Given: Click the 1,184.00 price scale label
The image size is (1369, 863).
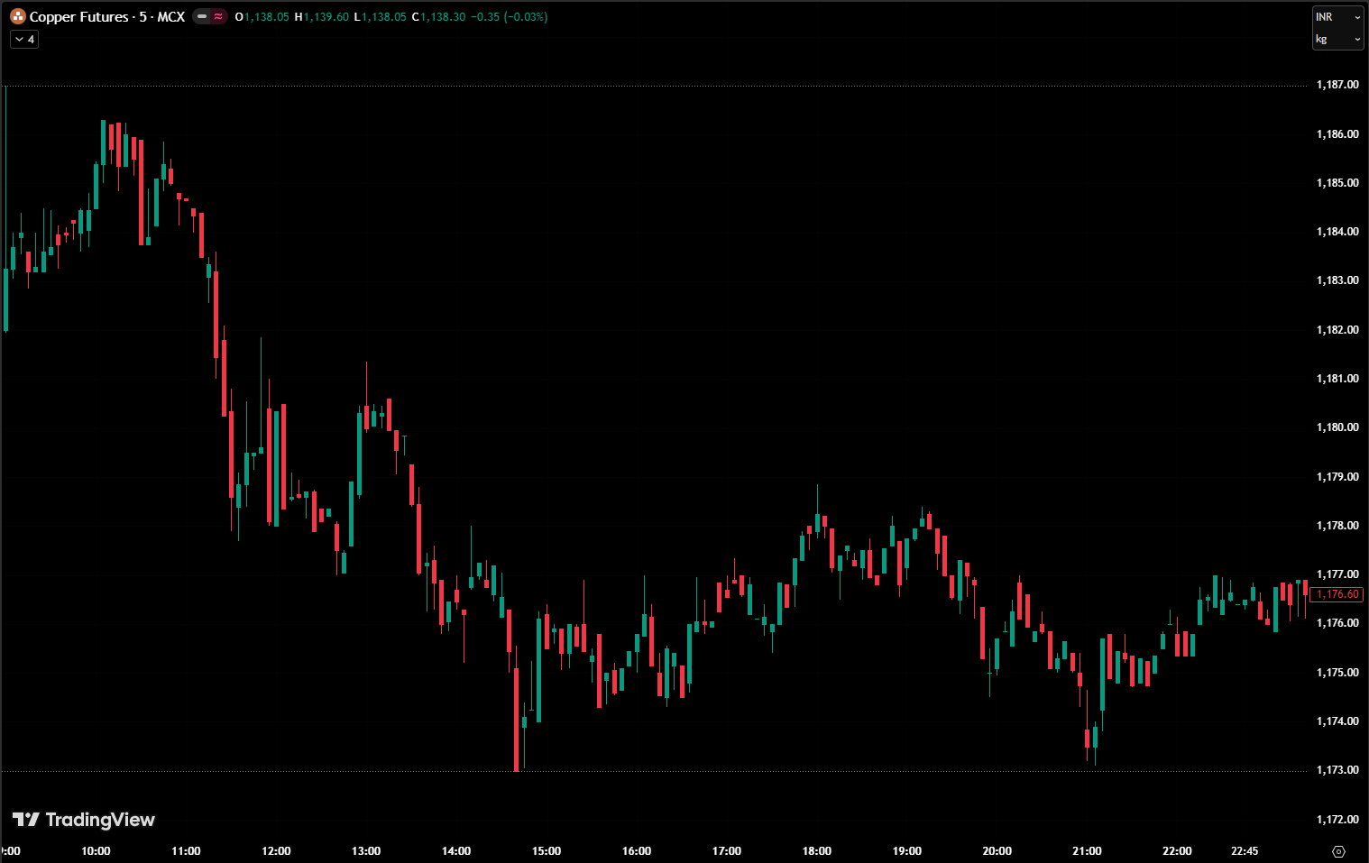Looking at the screenshot, I should click(1337, 232).
